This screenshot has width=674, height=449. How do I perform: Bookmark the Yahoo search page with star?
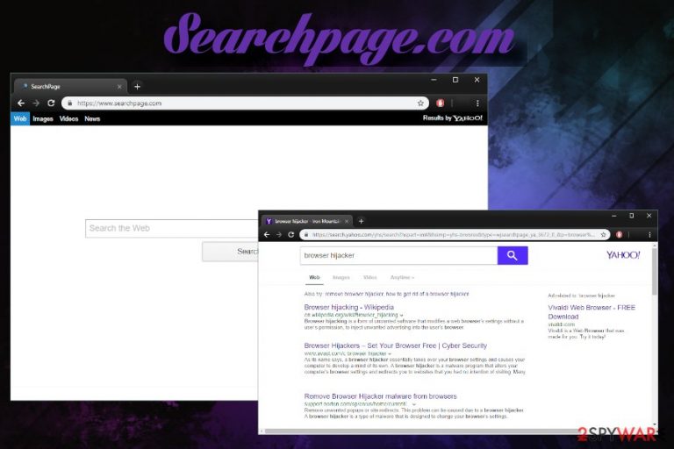(x=604, y=235)
